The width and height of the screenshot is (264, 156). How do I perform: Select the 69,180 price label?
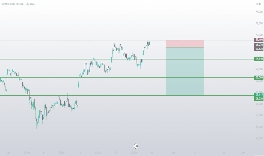tap(259, 40)
